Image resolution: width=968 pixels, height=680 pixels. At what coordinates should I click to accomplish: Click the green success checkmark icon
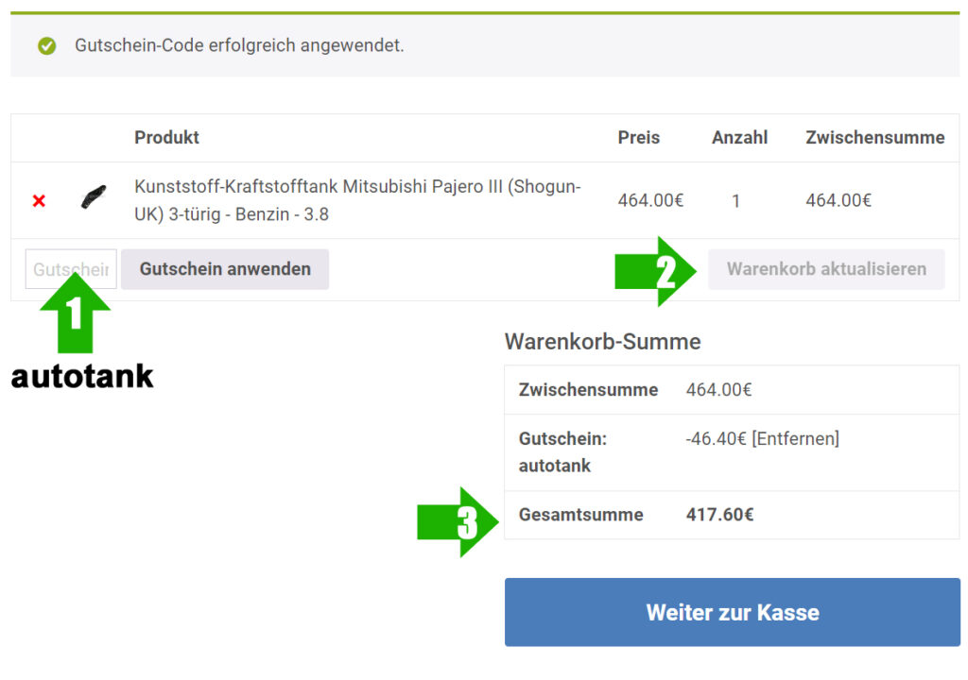tap(46, 45)
